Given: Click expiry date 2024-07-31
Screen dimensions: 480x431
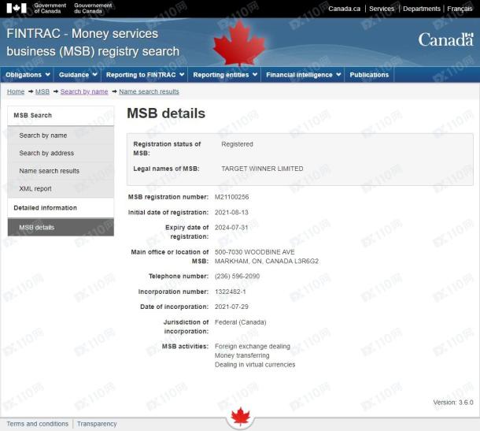Looking at the screenshot, I should pos(231,228).
